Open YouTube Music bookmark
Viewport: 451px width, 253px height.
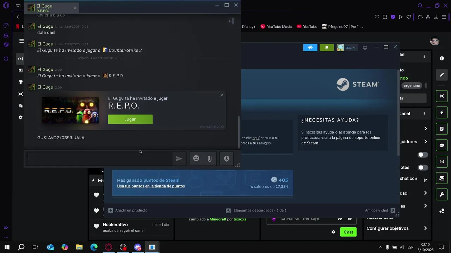(x=276, y=26)
